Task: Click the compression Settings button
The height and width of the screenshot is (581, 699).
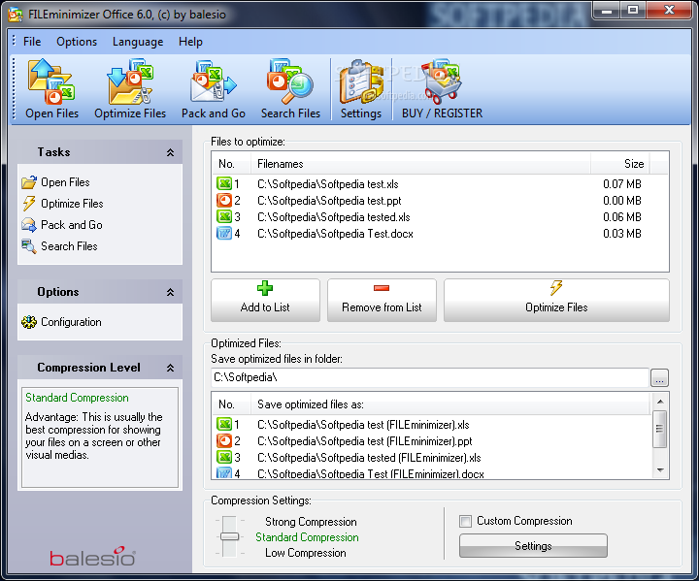Action: pyautogui.click(x=533, y=546)
